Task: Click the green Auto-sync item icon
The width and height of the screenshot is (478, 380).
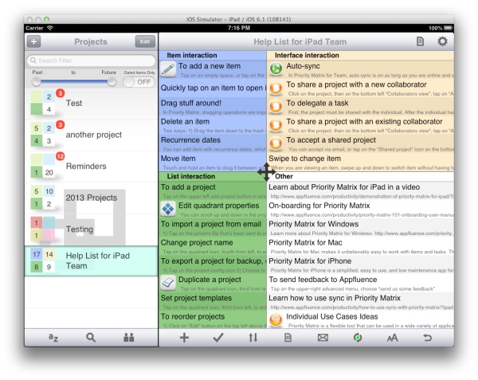Action: tap(276, 69)
